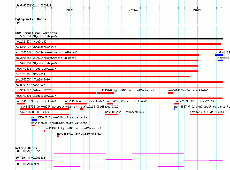
Task: Click nsv6410118 (Sedlazeck2020) label
Action: pos(99,107)
